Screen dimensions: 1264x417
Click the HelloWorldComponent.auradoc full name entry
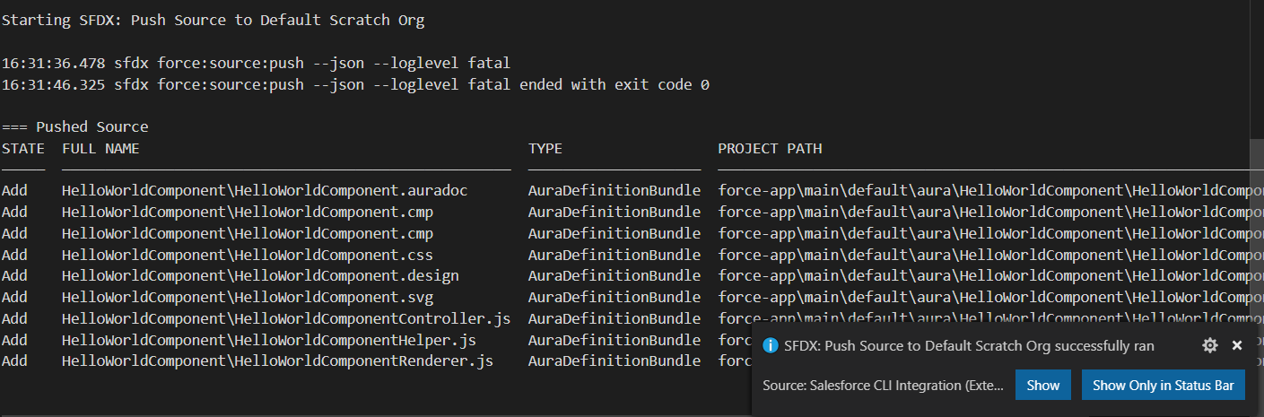click(265, 191)
